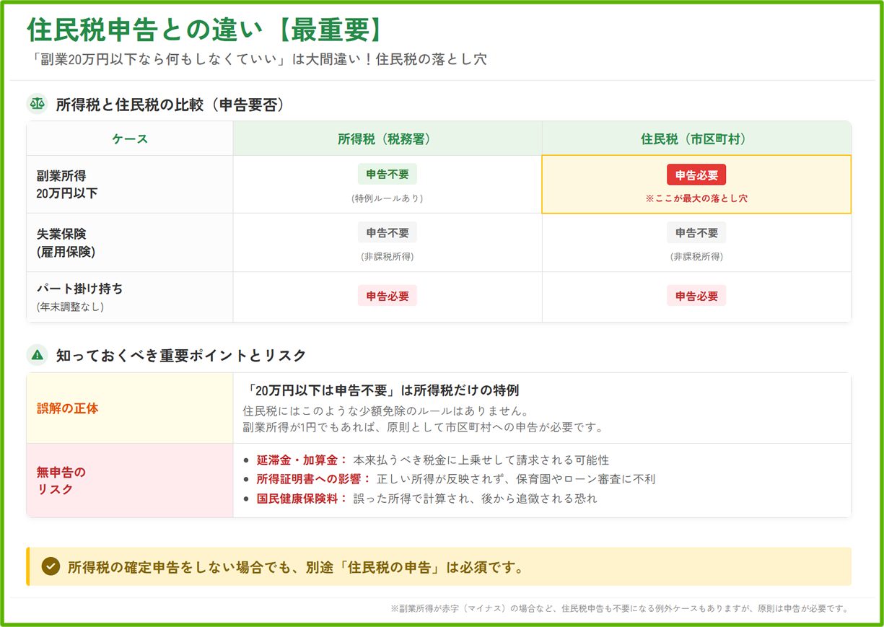884x627 pixels.
Task: Click the 誤解の正体 label cell
Action: (68, 408)
